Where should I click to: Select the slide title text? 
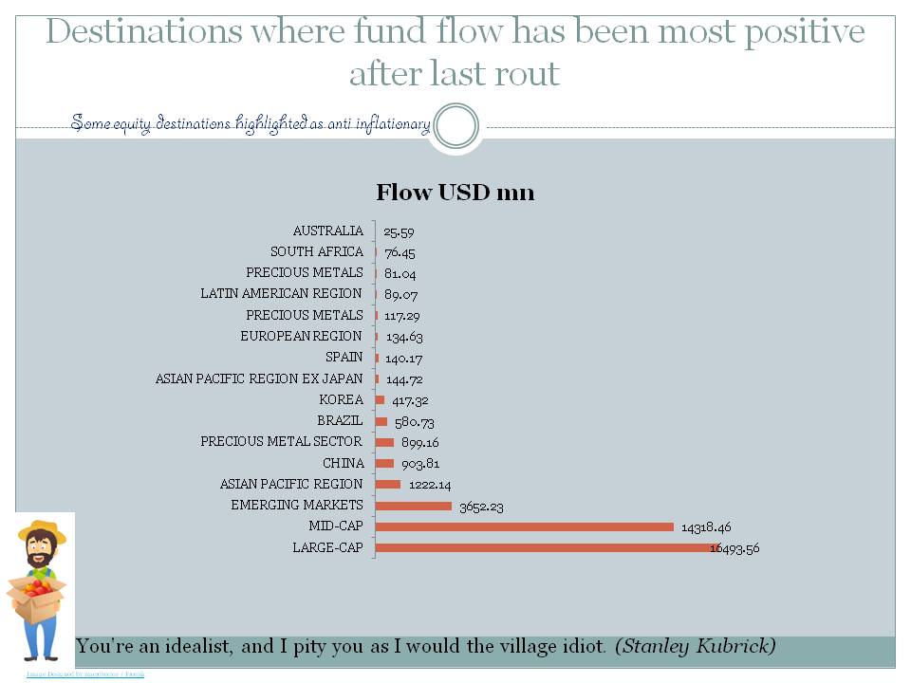(455, 51)
